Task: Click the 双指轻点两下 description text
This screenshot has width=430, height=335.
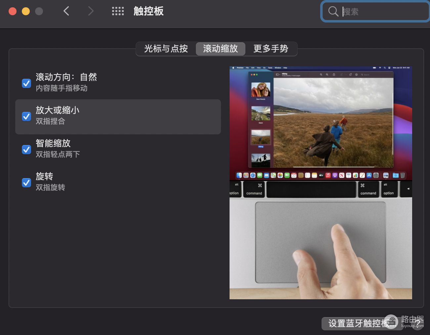Action: [58, 155]
